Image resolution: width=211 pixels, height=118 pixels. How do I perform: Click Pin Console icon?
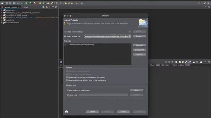click(194, 62)
